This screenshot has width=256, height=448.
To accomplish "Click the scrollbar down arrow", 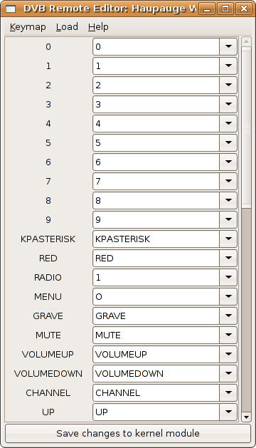I will (246, 417).
